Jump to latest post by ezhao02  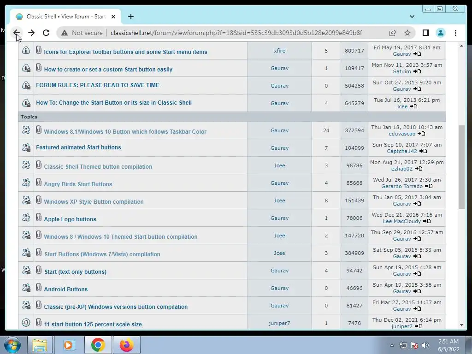419,169
